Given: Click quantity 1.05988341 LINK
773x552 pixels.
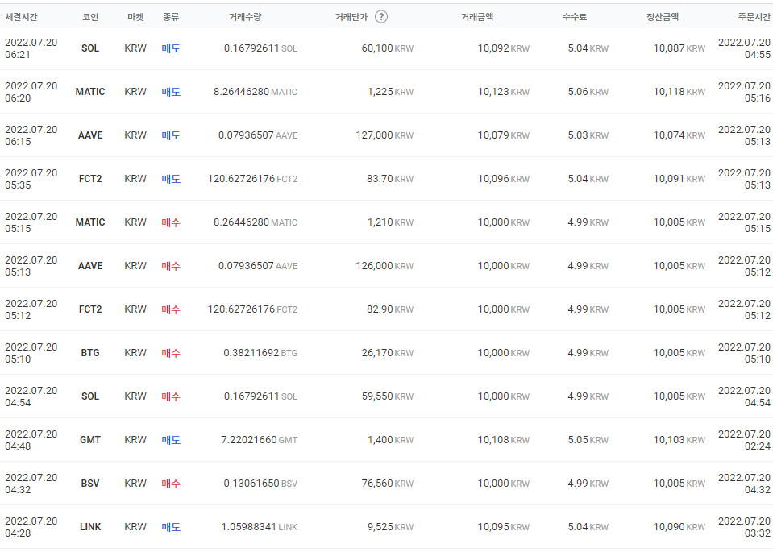Looking at the screenshot, I should tap(260, 527).
